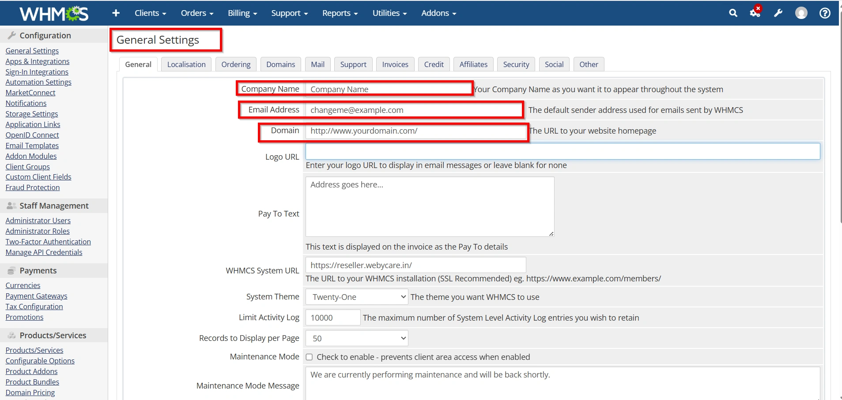Viewport: 842px width, 400px height.
Task: Open the Affiliates tab
Action: [x=473, y=64]
